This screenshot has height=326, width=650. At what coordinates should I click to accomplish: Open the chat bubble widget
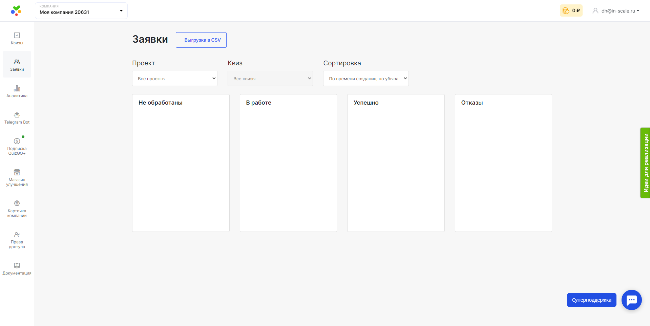point(632,300)
